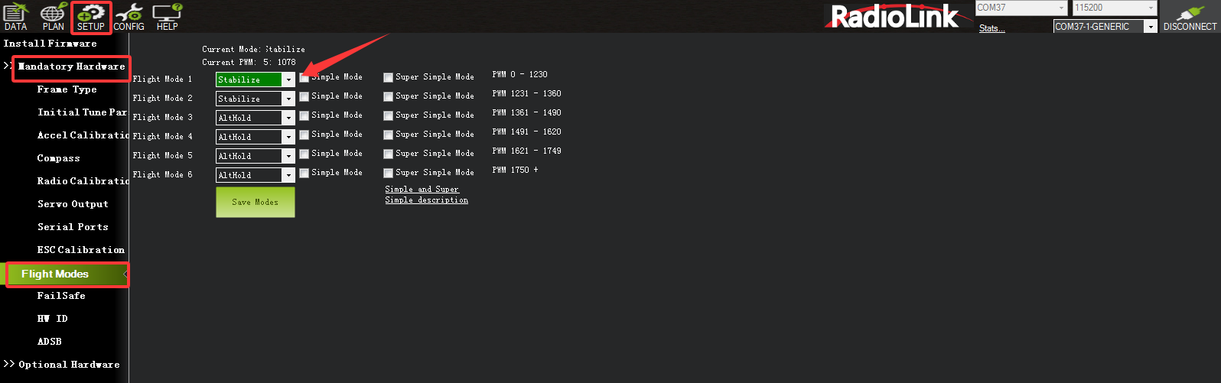Click the Save Modes button
Screen dimensions: 1221x383
coord(255,203)
